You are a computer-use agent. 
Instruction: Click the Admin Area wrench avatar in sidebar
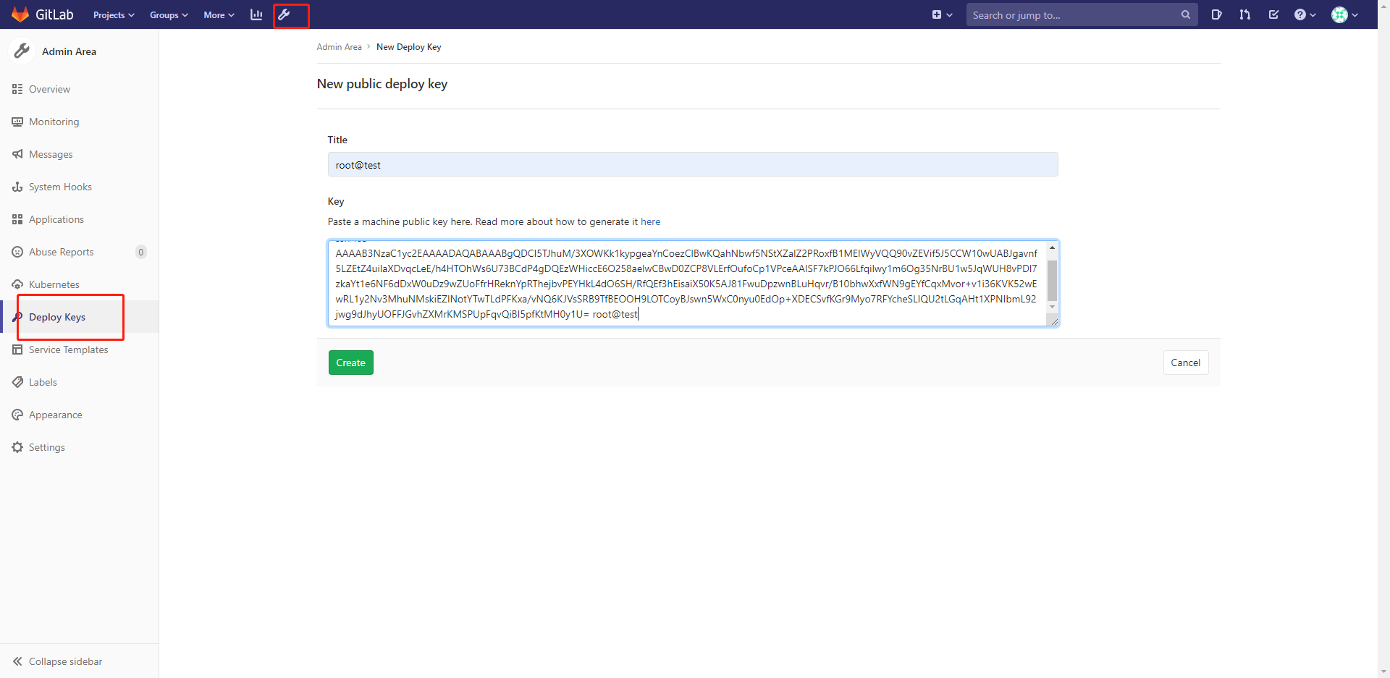(x=22, y=51)
